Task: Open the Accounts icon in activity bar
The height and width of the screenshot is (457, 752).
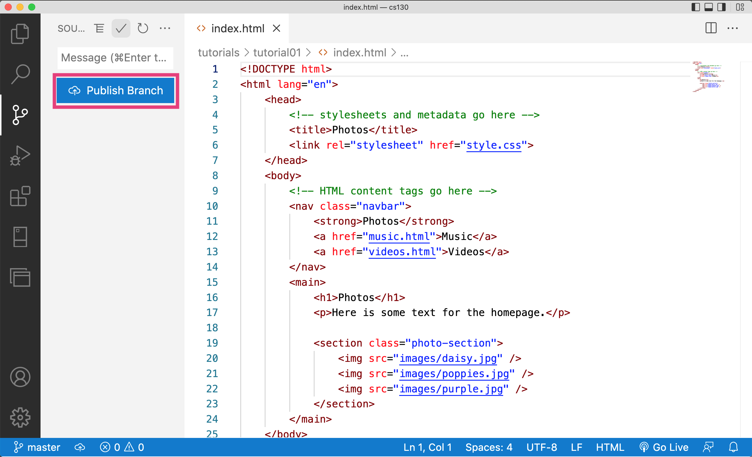Action: tap(20, 377)
